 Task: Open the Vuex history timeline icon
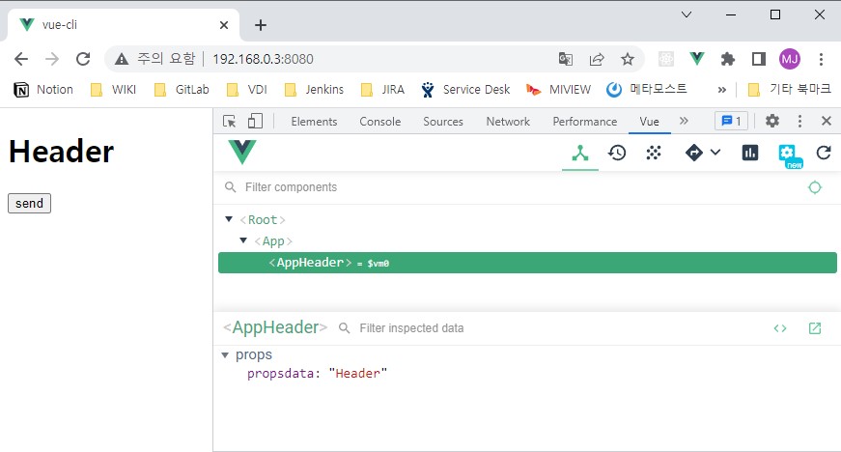click(616, 153)
